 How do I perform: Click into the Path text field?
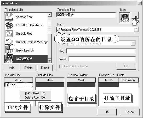coord(95,29)
